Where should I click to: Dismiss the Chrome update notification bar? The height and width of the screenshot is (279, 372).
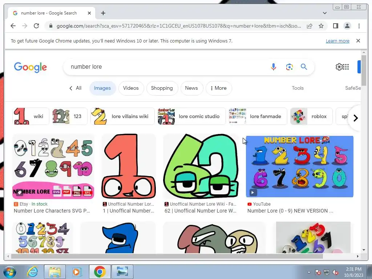coord(358,41)
